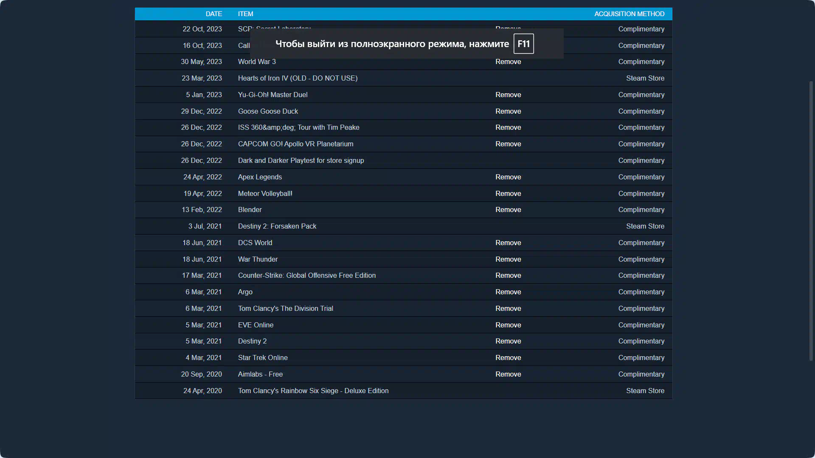This screenshot has width=815, height=458.
Task: Remove Argo license
Action: click(508, 292)
